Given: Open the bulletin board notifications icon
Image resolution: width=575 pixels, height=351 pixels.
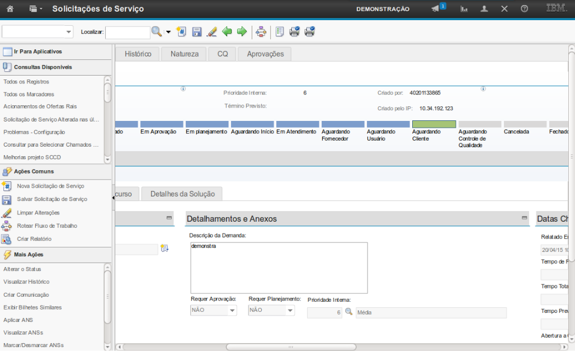Looking at the screenshot, I should 436,9.
